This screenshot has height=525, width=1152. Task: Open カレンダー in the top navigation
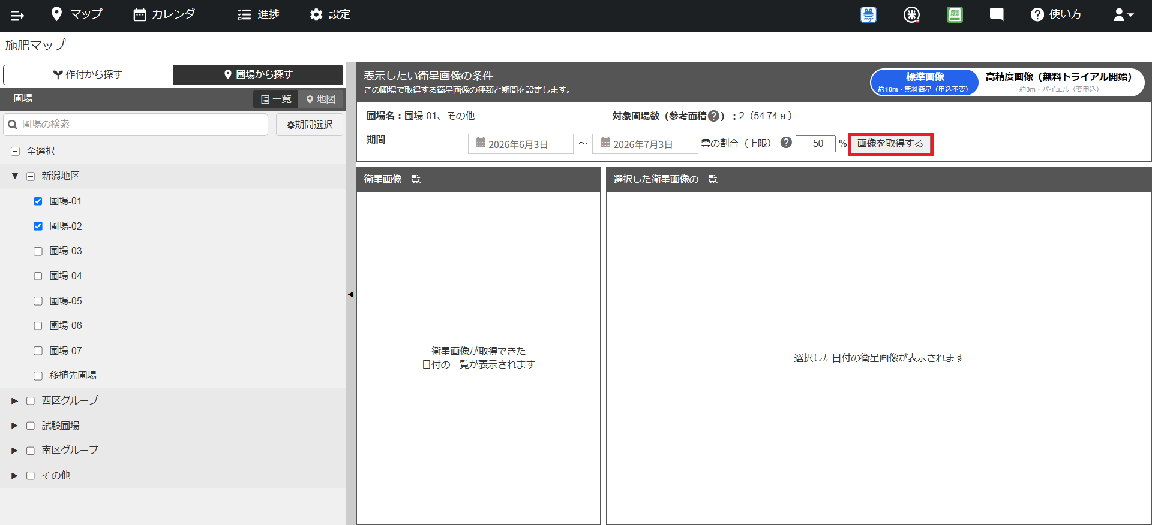(x=169, y=14)
